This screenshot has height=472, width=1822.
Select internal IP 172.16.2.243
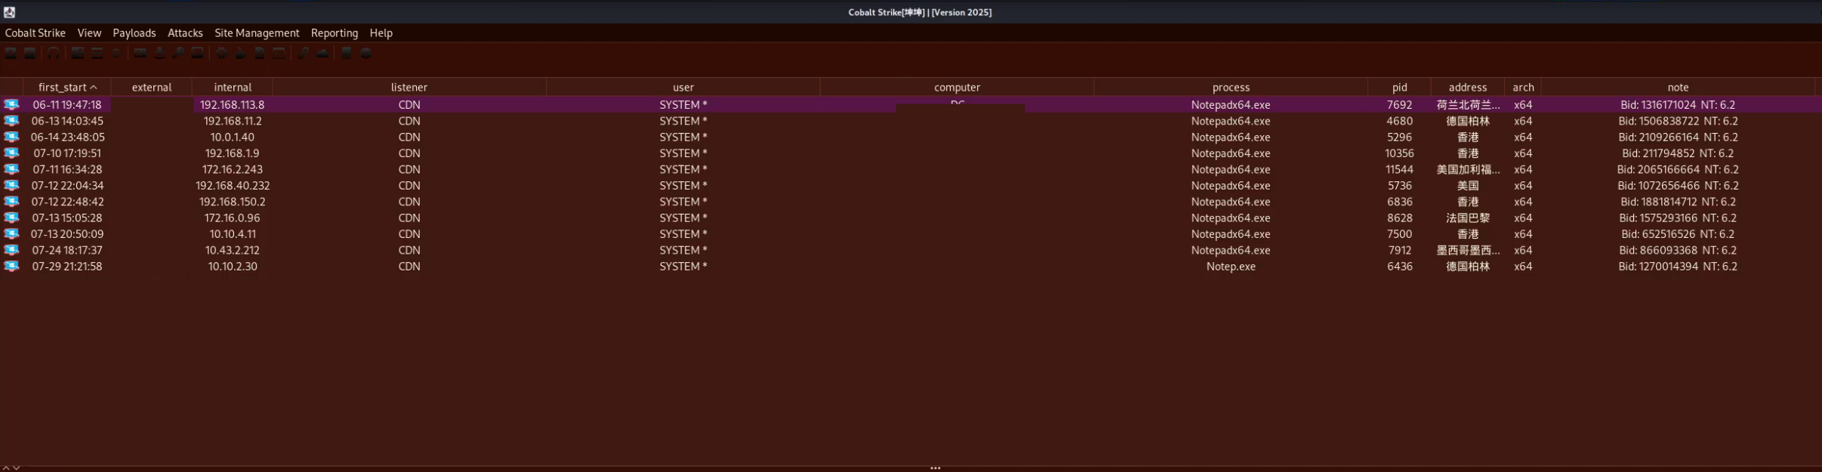(233, 169)
